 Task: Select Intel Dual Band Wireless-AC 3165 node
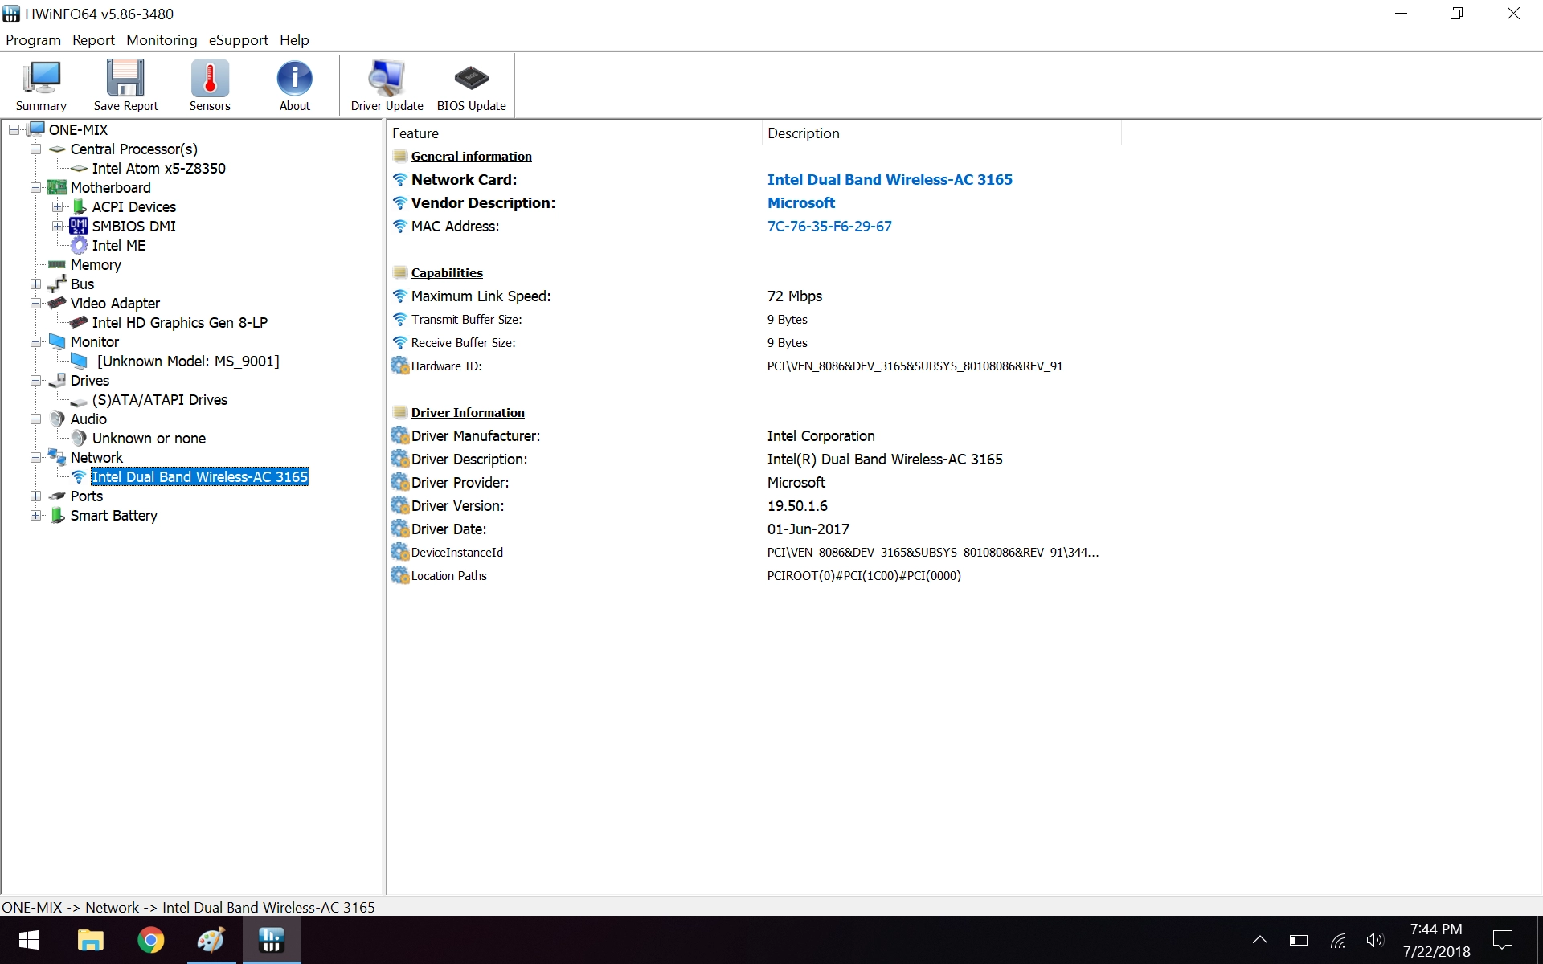click(x=200, y=476)
